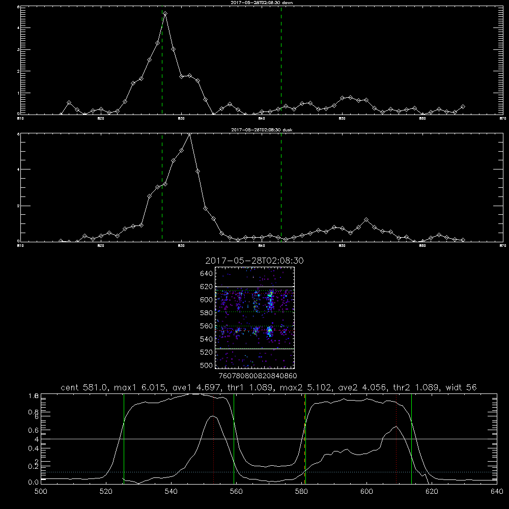Click the 'thr2 1.089' value in the stats line
The width and height of the screenshot is (509, 509).
(x=416, y=387)
